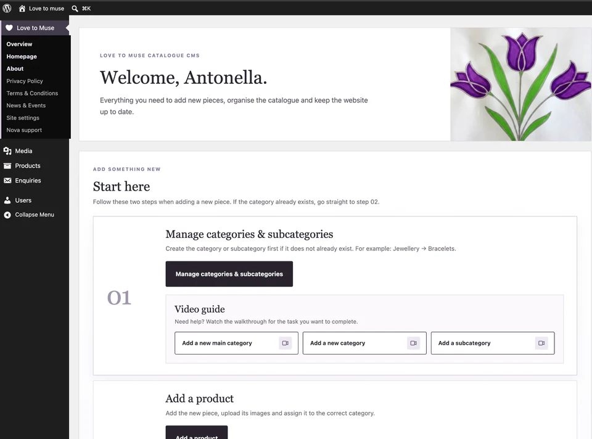Click the heart icon beside Love to Muse
Screen dimensions: 592x439
point(9,28)
